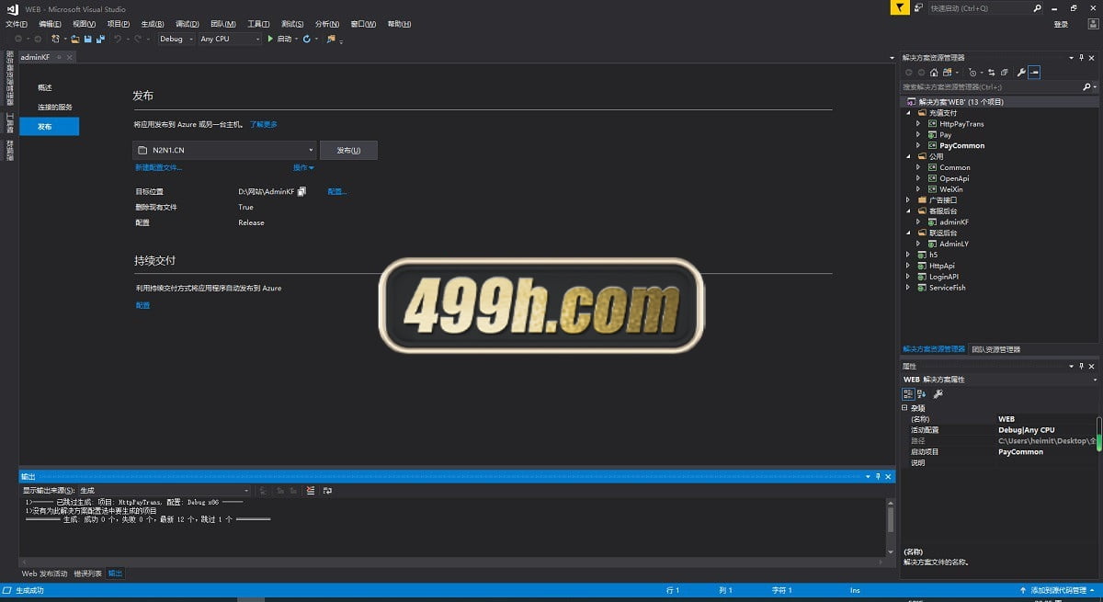Collapse the 充值支付 folder node
The image size is (1103, 602).
point(909,112)
